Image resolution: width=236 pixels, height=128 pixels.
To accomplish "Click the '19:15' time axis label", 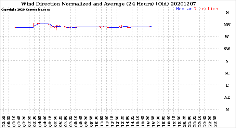I will click(174, 121).
